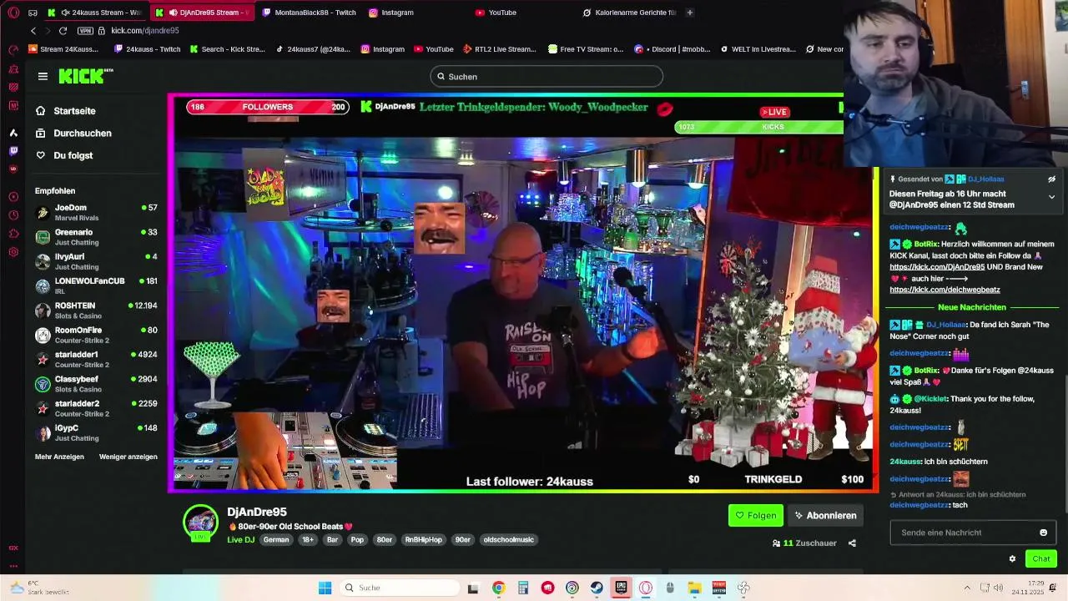Click the Folgen button
1068x601 pixels.
(x=756, y=516)
